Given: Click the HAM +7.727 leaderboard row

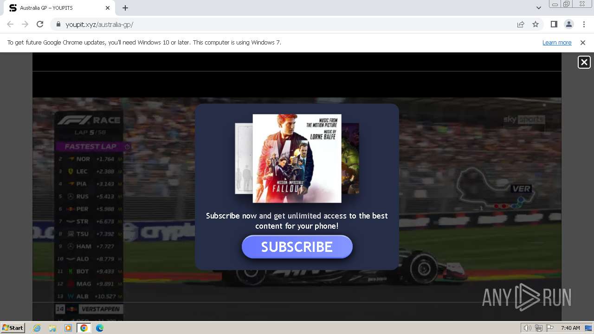Looking at the screenshot, I should (90, 246).
